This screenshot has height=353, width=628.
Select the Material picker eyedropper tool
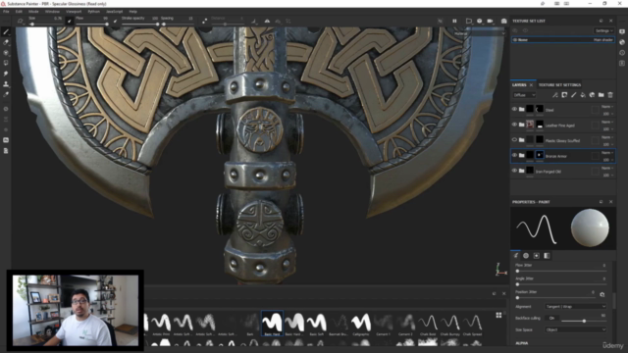pyautogui.click(x=6, y=94)
